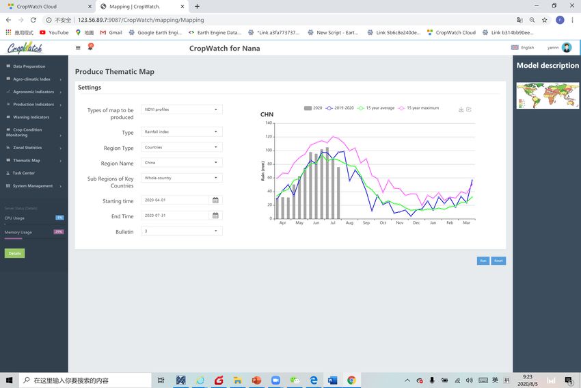This screenshot has height=388, width=581.
Task: Switch to the CropWatch Cloud browser tab
Action: 46,7
